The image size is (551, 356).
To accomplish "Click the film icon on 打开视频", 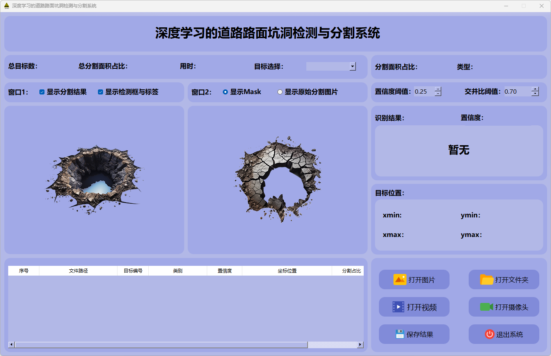I will pos(398,307).
